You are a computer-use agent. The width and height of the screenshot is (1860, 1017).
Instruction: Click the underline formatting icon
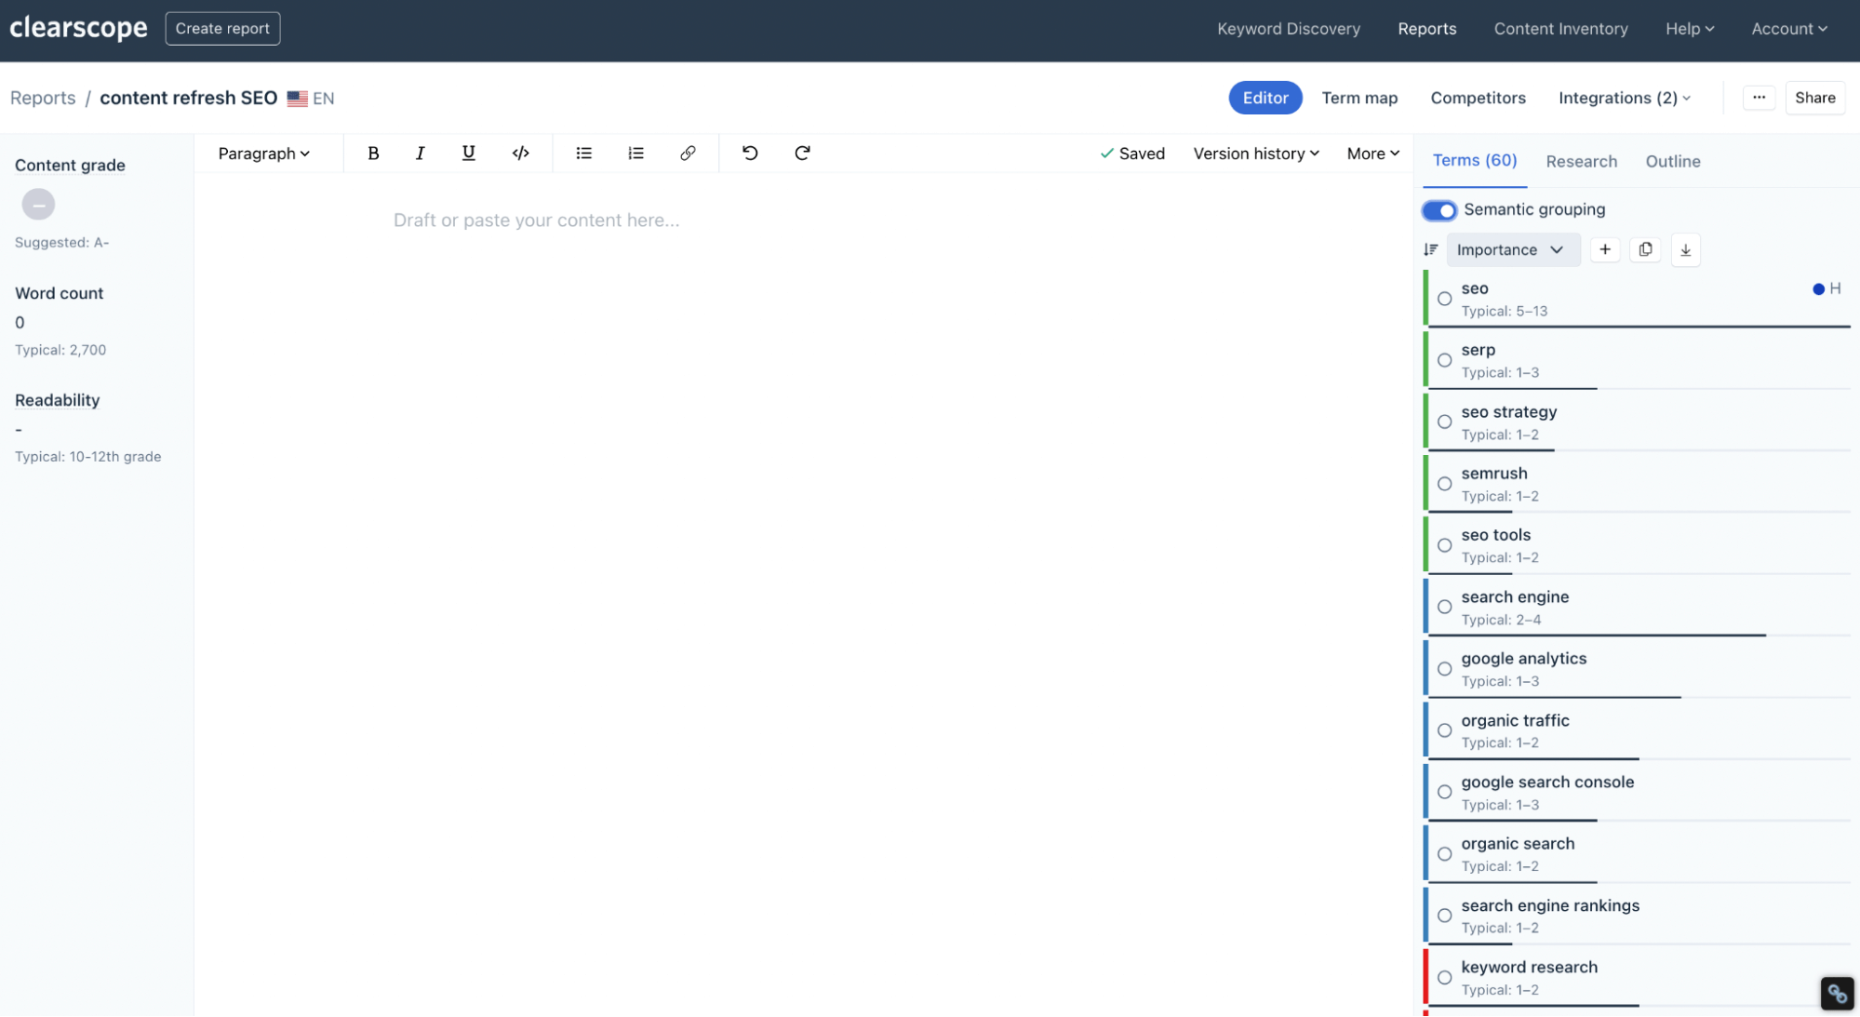point(468,154)
